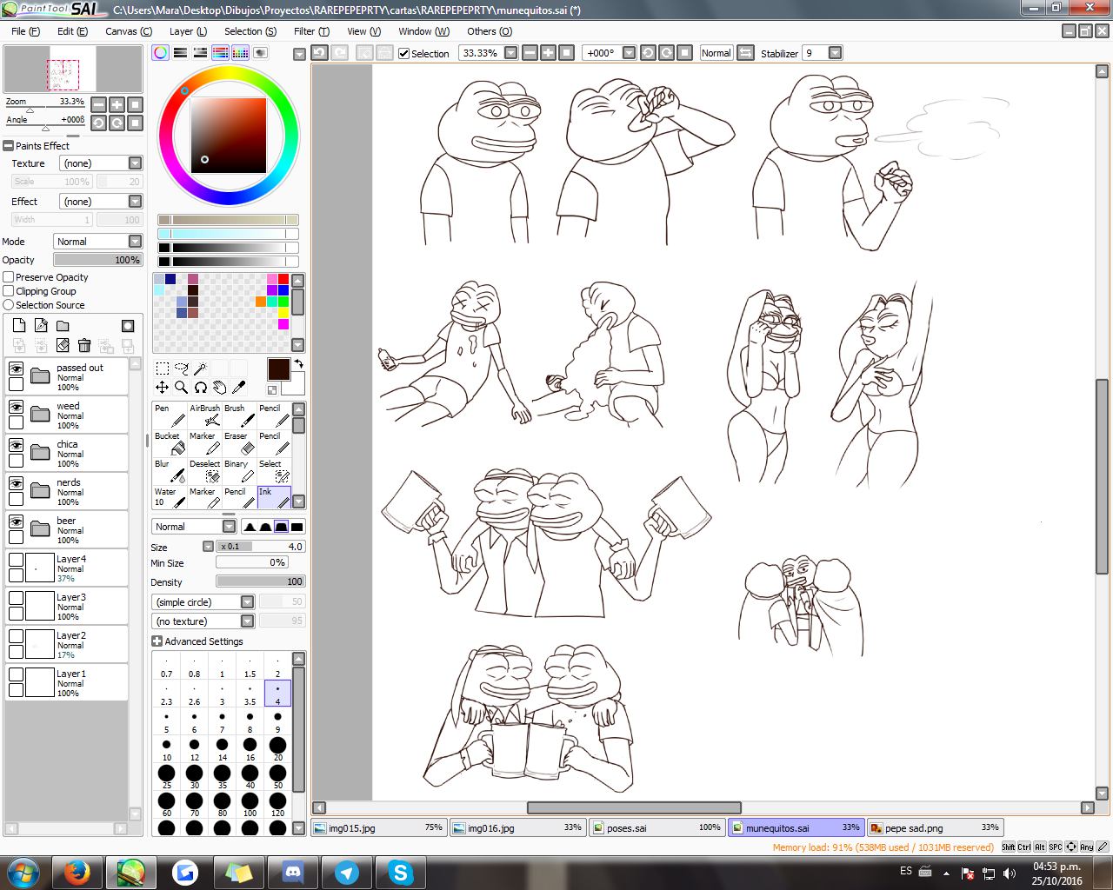The height and width of the screenshot is (890, 1113).
Task: Clear the layer with eraser icon
Action: tap(63, 345)
